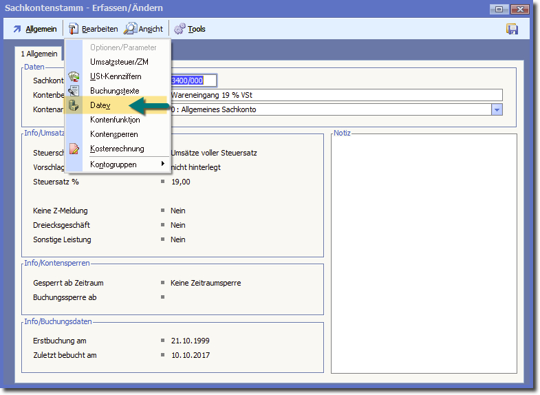Click the Tools gear icon
Image resolution: width=540 pixels, height=395 pixels.
(180, 29)
